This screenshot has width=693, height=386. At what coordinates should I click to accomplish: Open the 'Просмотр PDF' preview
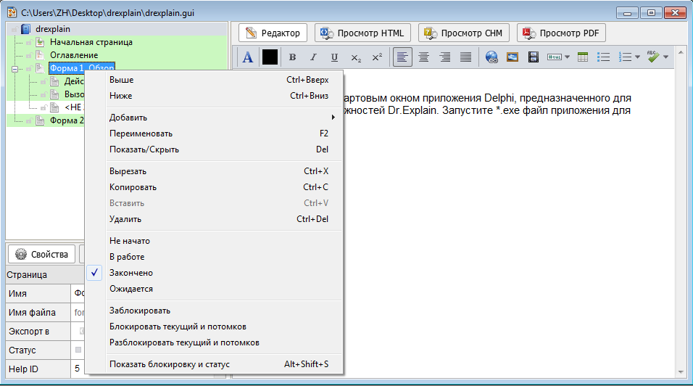[560, 33]
